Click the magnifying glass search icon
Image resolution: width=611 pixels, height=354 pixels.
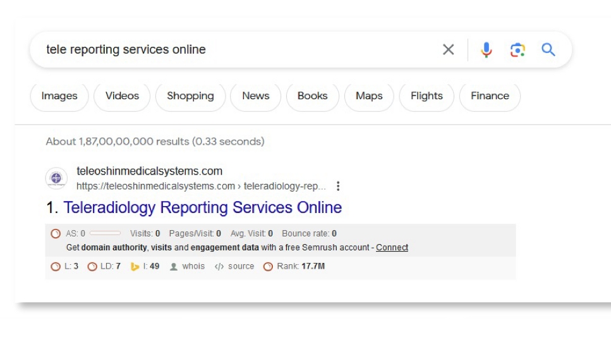[x=548, y=50]
